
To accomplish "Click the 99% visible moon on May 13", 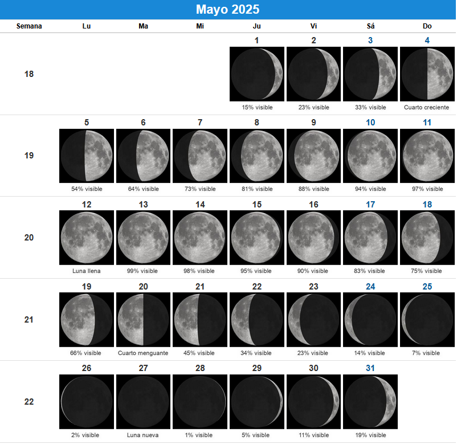I will [x=143, y=238].
